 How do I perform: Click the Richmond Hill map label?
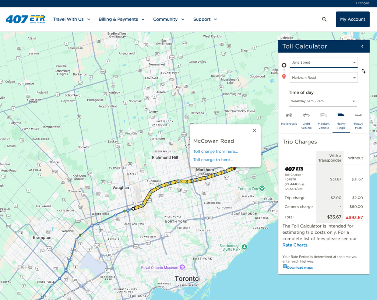[165, 158]
